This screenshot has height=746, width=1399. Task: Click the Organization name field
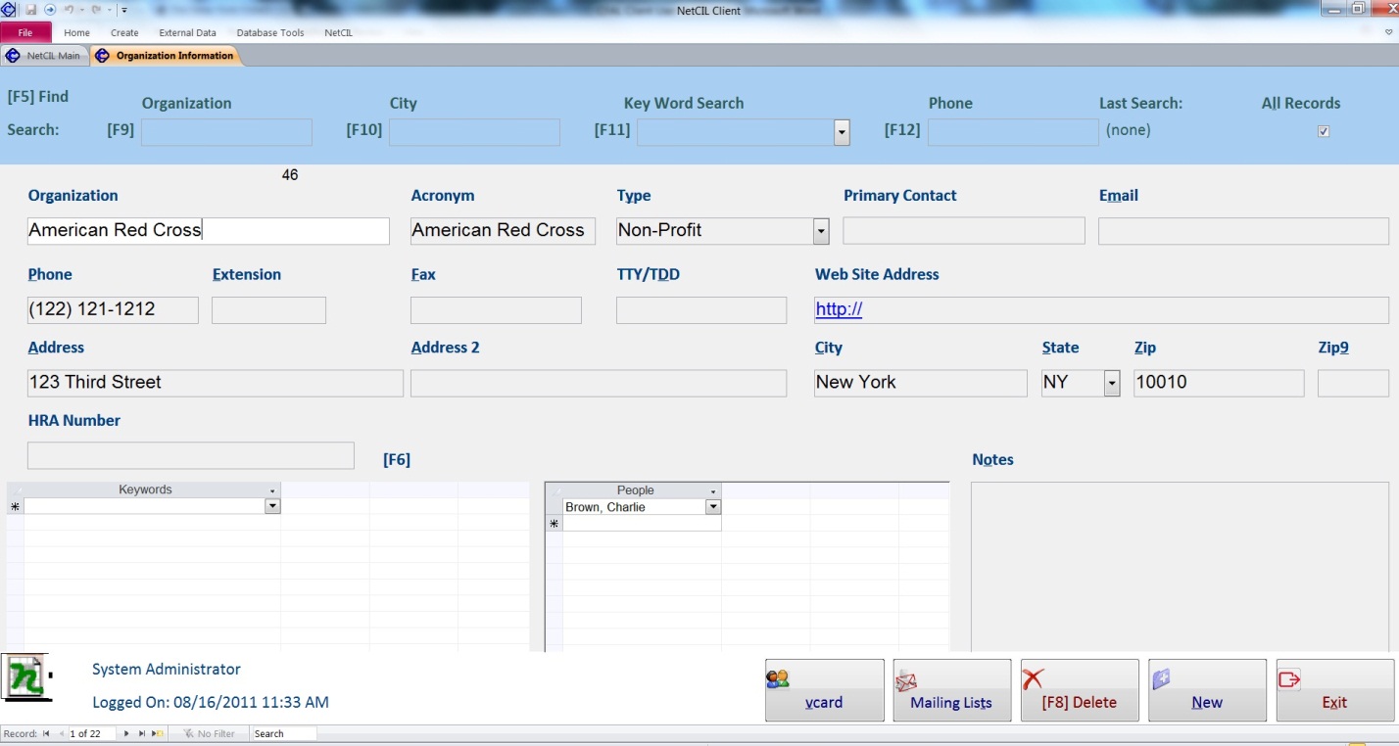click(x=209, y=231)
